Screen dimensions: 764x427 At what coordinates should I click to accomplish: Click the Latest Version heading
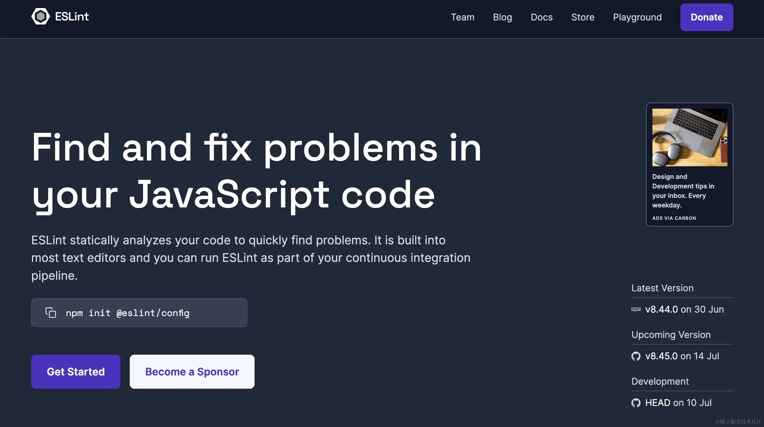pos(662,288)
